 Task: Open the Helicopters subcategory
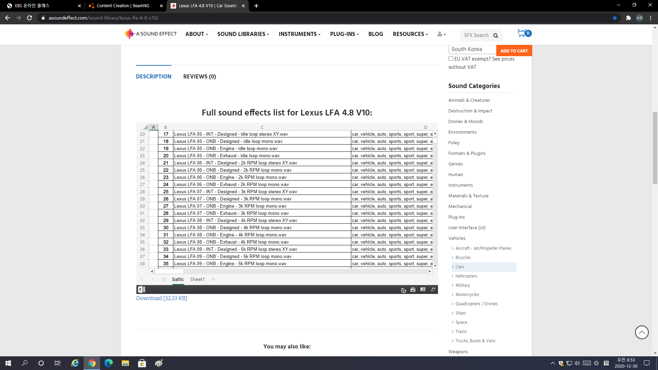pyautogui.click(x=466, y=276)
